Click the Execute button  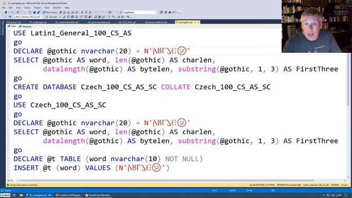[51, 17]
